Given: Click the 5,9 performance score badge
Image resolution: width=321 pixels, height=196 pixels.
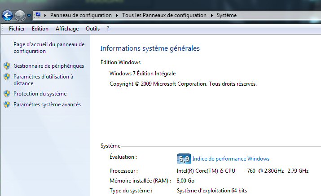Looking at the screenshot, I should click(184, 159).
